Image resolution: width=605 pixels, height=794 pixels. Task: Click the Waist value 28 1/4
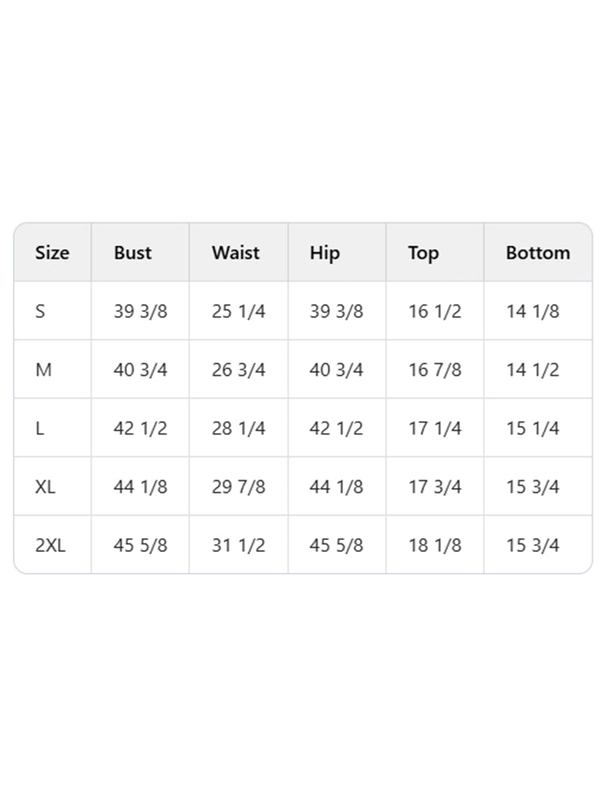238,428
